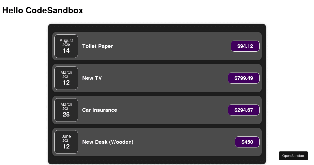Click the Open Sandbox button
Screen dimensions: 314x165
click(x=293, y=156)
